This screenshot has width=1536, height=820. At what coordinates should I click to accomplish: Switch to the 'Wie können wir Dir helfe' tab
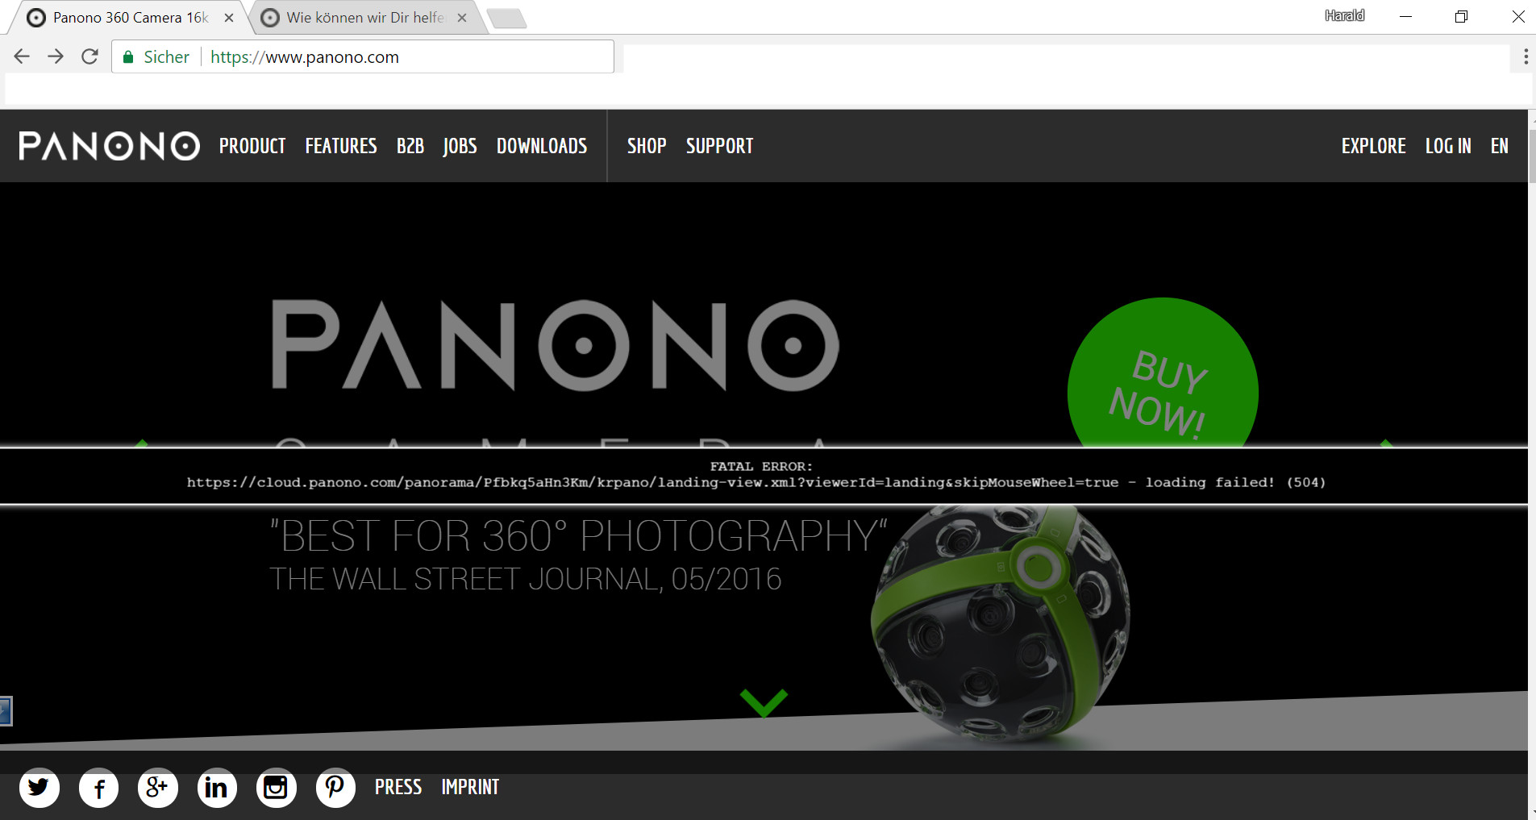[x=364, y=18]
